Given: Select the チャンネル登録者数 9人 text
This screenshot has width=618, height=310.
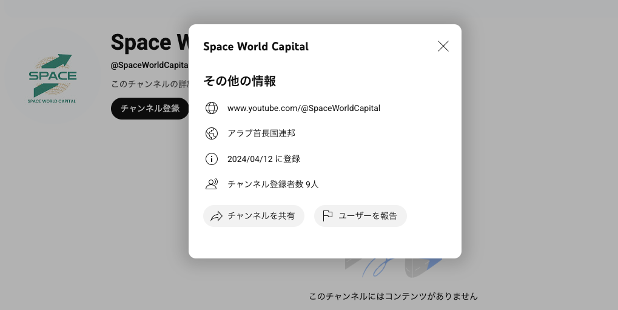Looking at the screenshot, I should (x=272, y=184).
